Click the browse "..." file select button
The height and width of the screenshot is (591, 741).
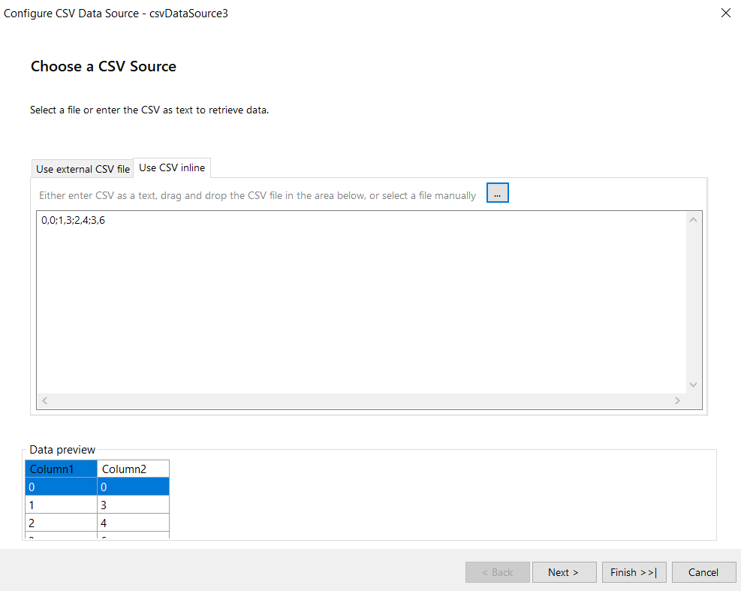[497, 193]
